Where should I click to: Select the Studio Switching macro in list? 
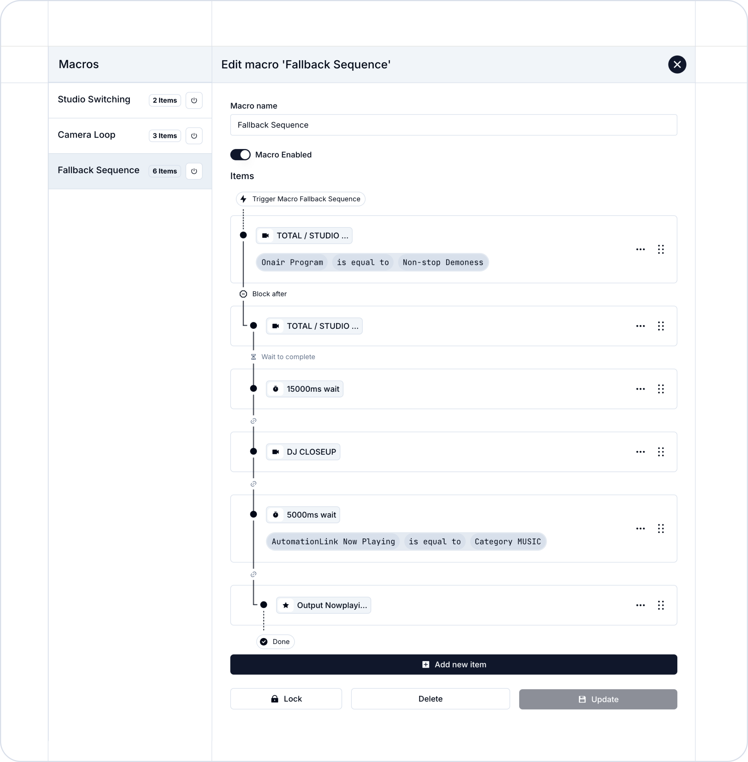click(x=94, y=100)
